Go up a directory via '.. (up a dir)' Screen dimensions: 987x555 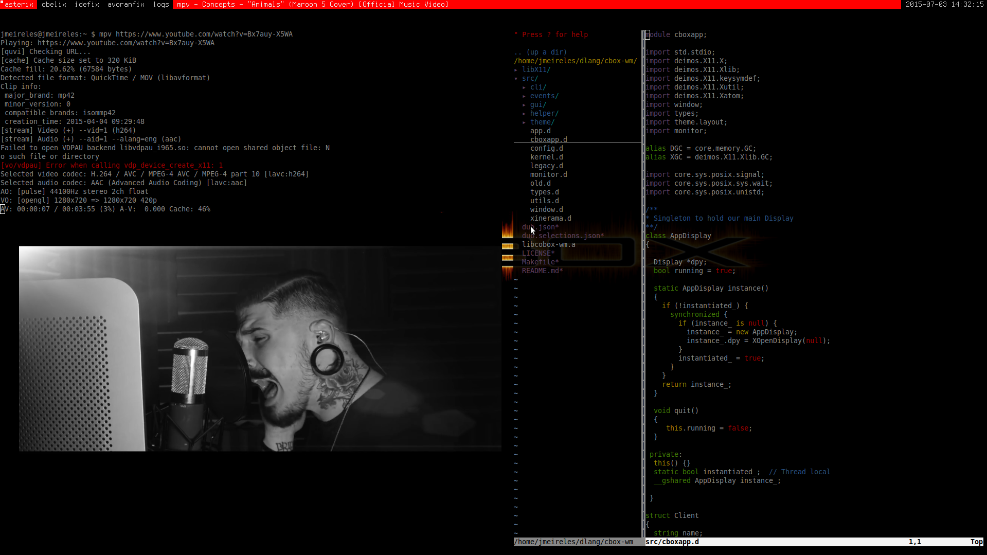pyautogui.click(x=540, y=52)
